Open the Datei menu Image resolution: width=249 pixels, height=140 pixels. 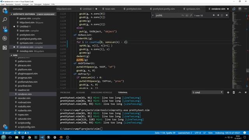pyautogui.click(x=3, y=4)
